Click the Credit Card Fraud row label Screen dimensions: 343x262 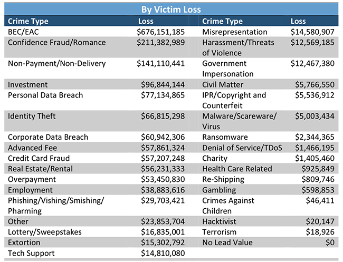[39, 158]
